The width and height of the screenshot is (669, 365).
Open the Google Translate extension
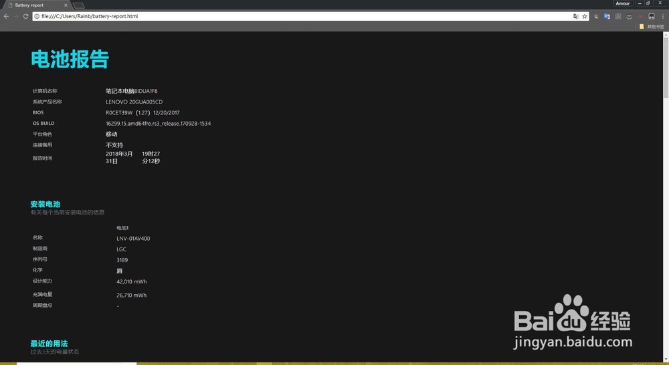(x=607, y=16)
